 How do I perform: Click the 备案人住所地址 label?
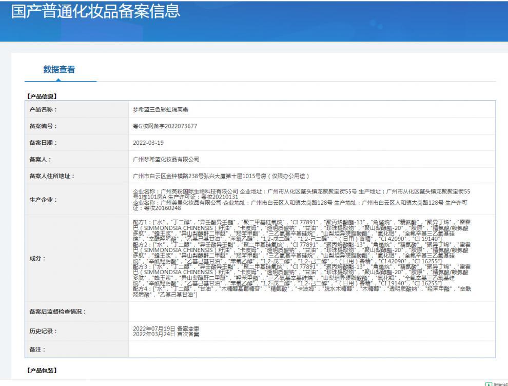(52, 176)
